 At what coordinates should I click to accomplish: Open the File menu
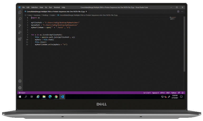pos(23,7)
